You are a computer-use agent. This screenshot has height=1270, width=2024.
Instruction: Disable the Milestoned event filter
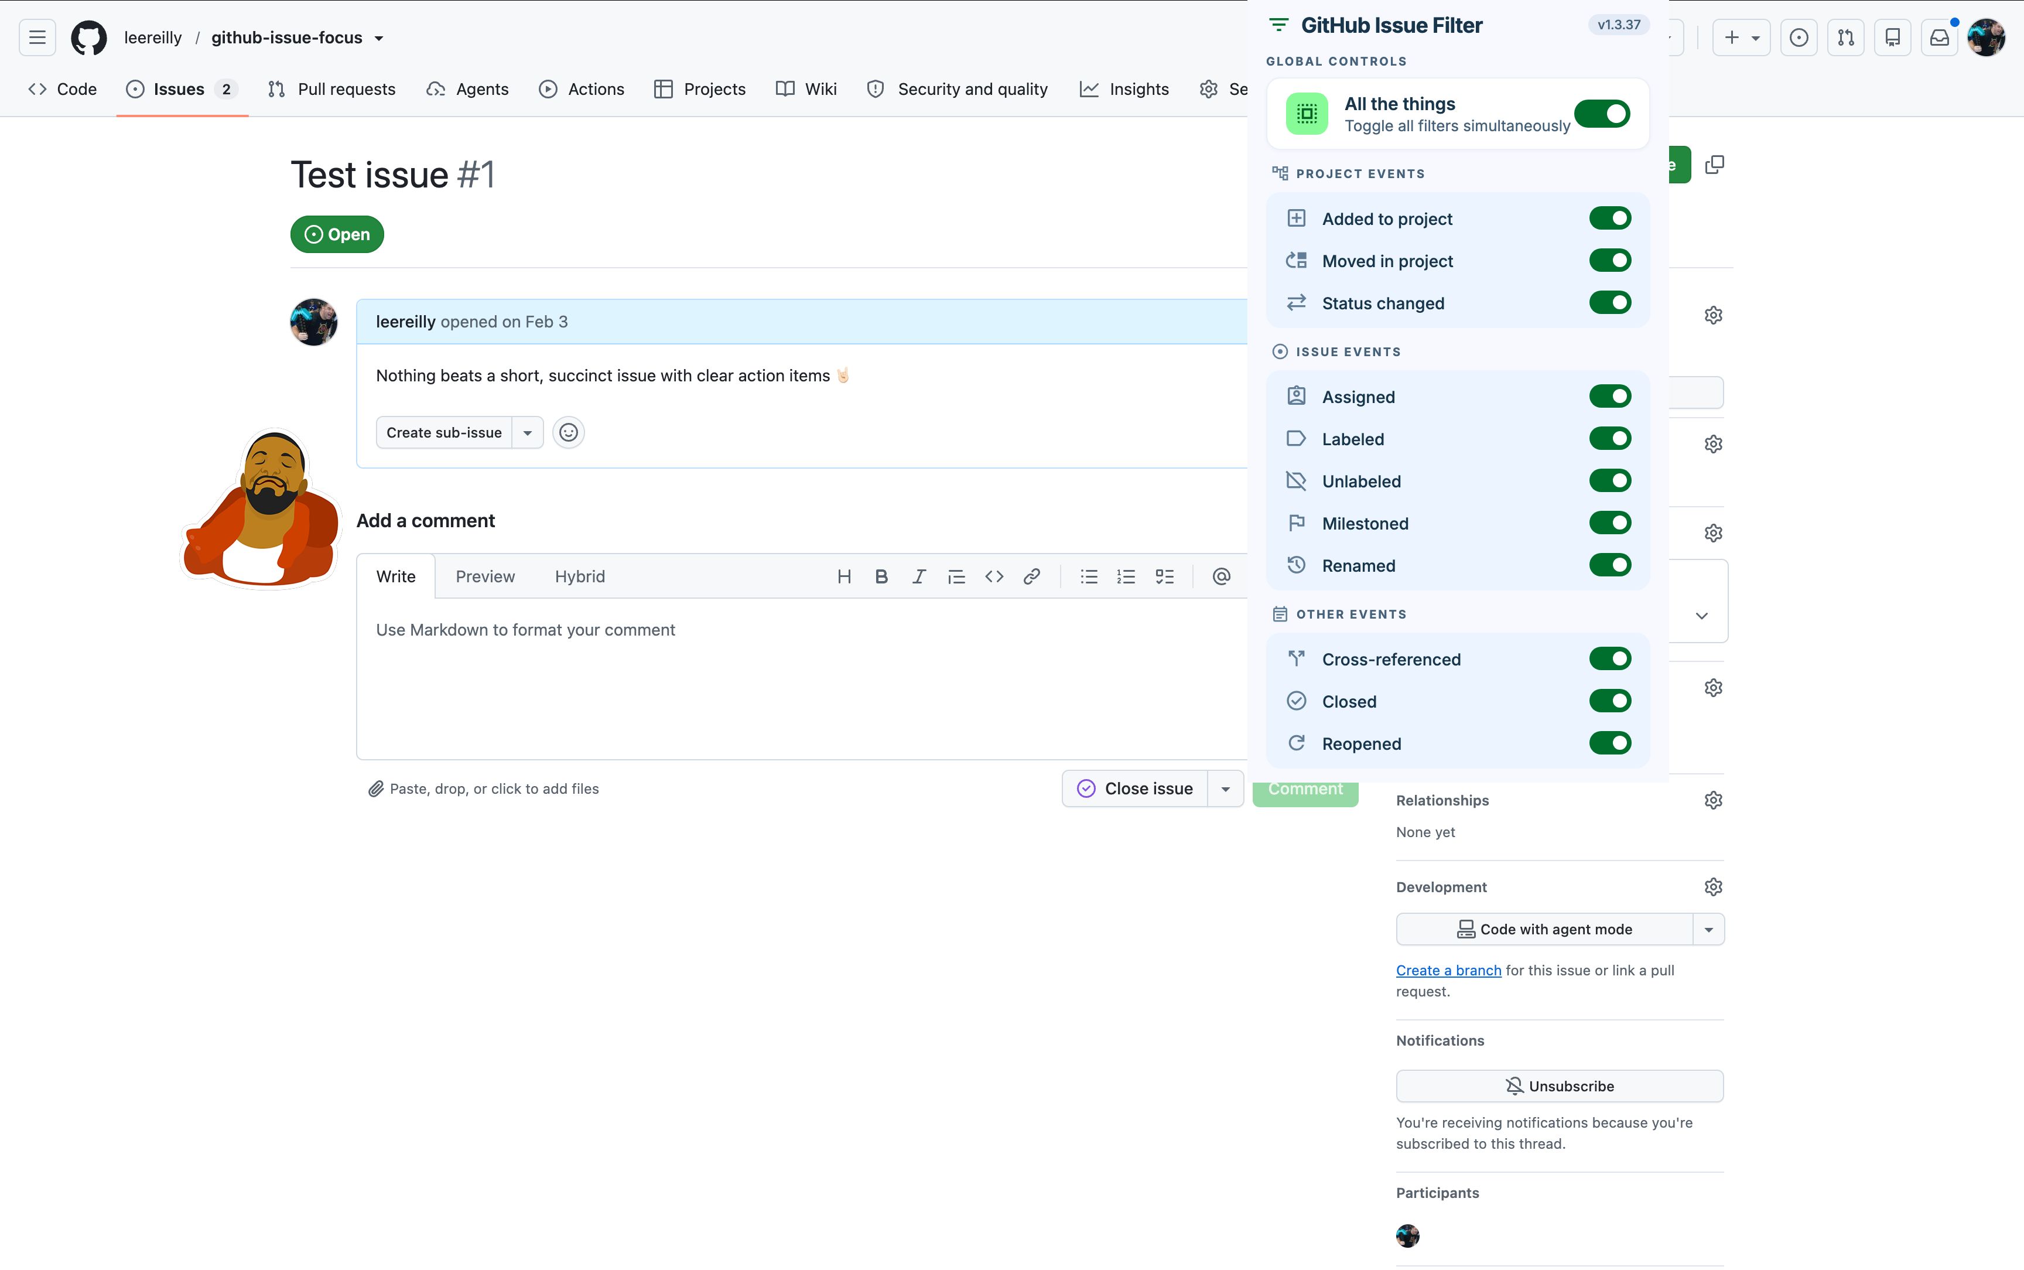pos(1611,523)
